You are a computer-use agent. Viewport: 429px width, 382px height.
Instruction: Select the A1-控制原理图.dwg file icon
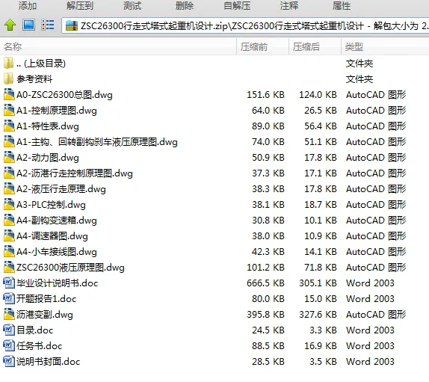coord(9,111)
